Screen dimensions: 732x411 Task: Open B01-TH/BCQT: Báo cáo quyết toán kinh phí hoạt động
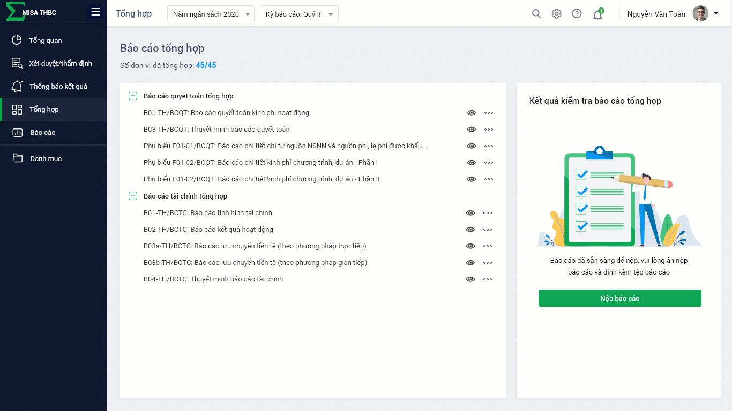point(226,113)
